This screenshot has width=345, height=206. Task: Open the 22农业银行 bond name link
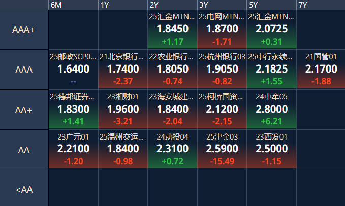[173, 57]
